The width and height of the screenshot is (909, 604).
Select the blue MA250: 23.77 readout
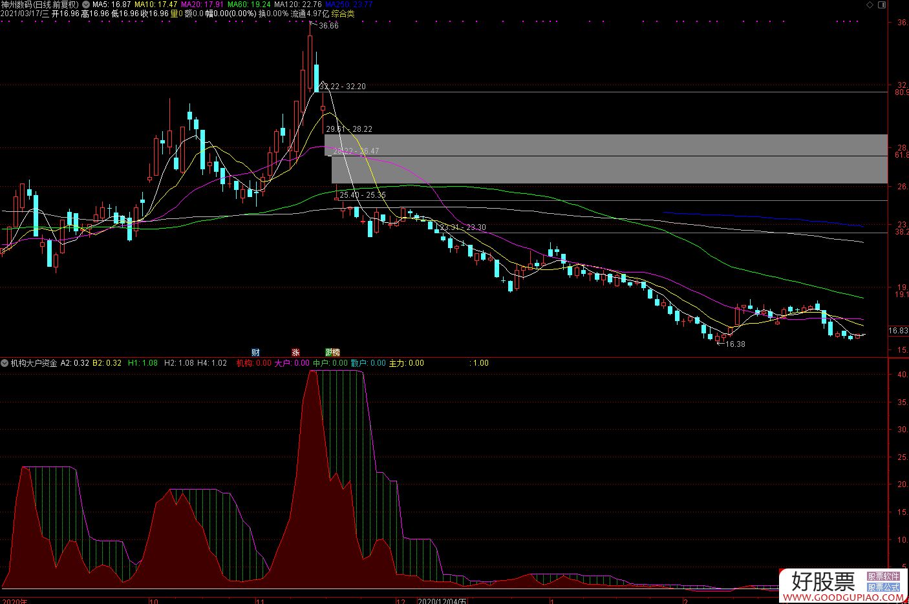[348, 5]
